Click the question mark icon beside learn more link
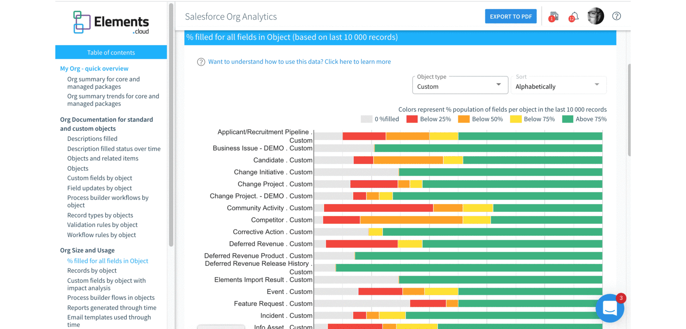 [x=201, y=62]
